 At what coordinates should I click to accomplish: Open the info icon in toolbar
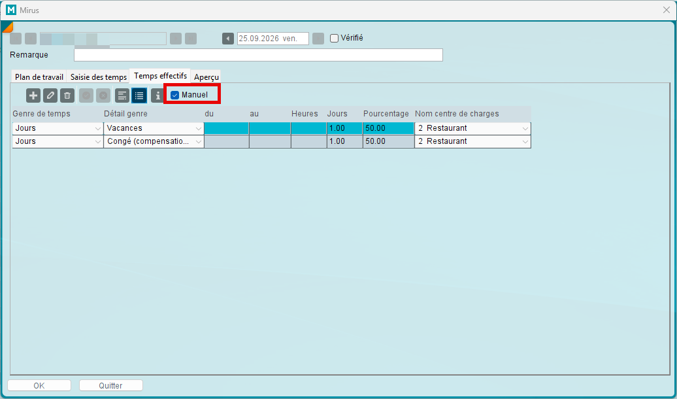click(x=157, y=95)
